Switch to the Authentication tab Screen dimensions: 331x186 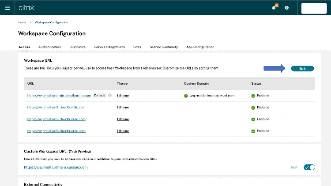coord(49,47)
